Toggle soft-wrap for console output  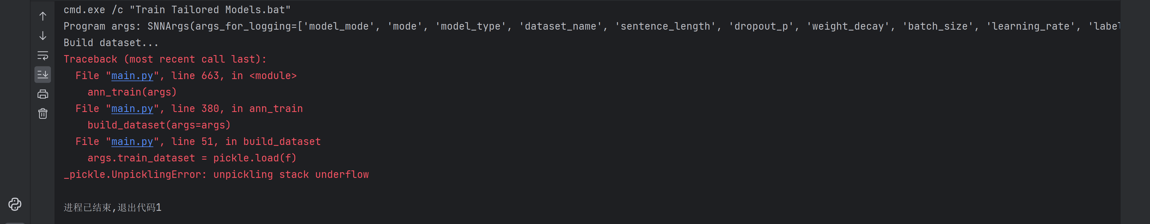point(43,55)
